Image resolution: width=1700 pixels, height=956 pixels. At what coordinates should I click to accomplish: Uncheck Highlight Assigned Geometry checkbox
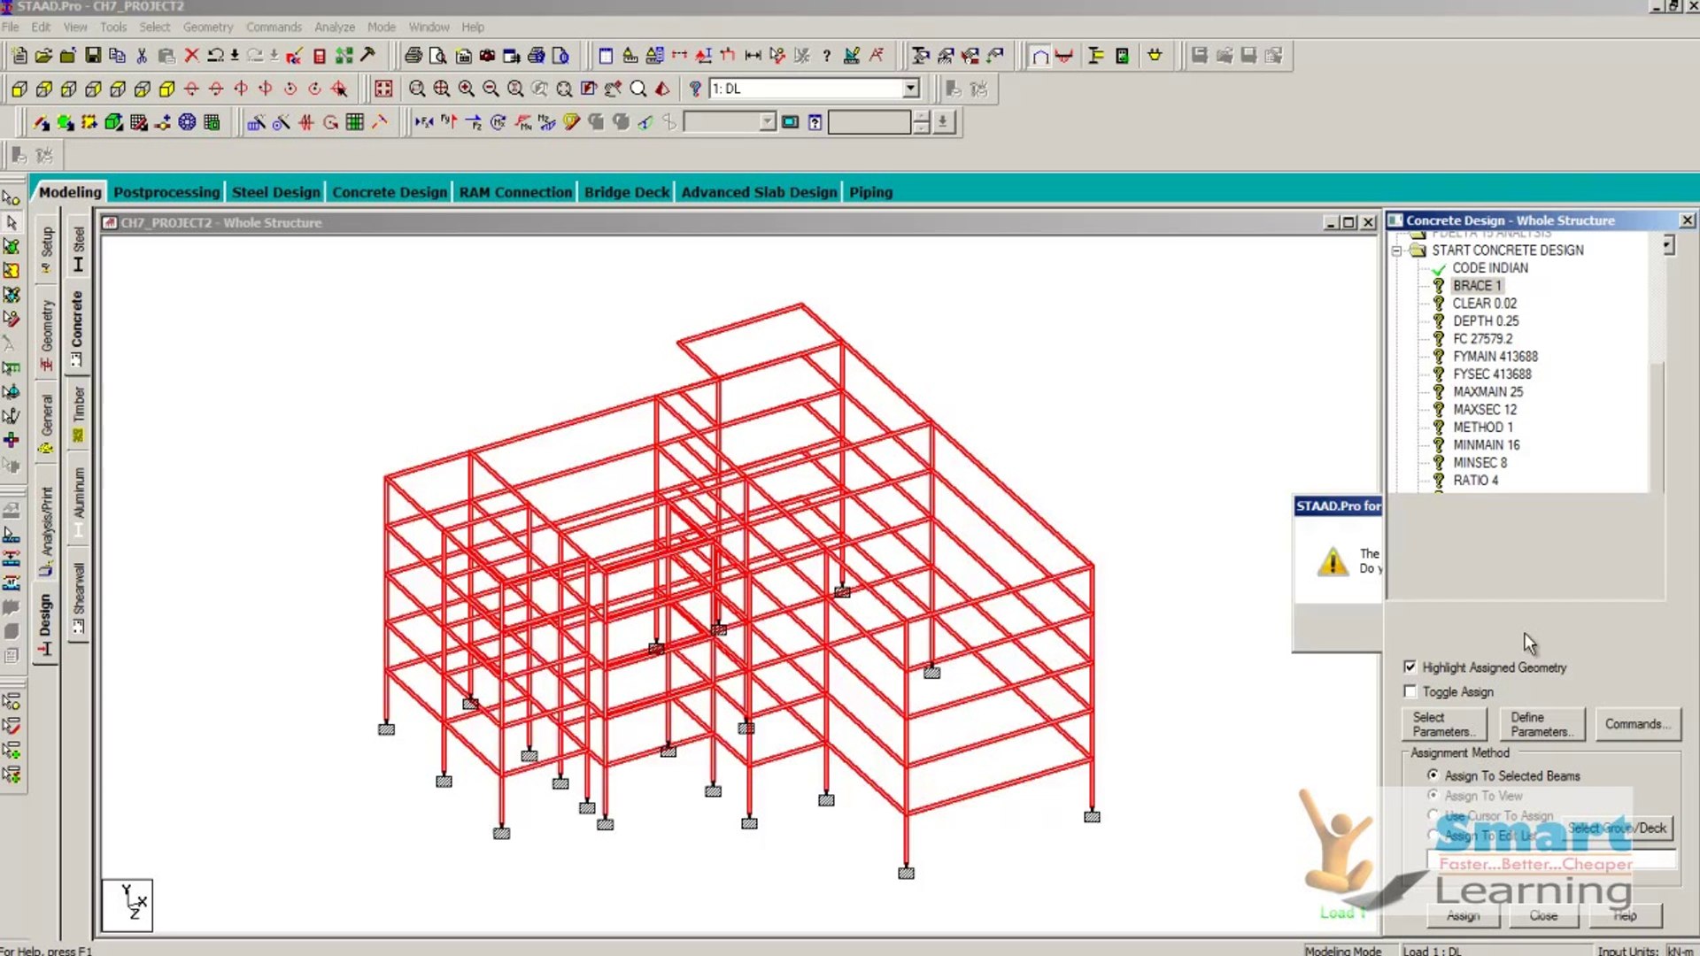(1410, 667)
